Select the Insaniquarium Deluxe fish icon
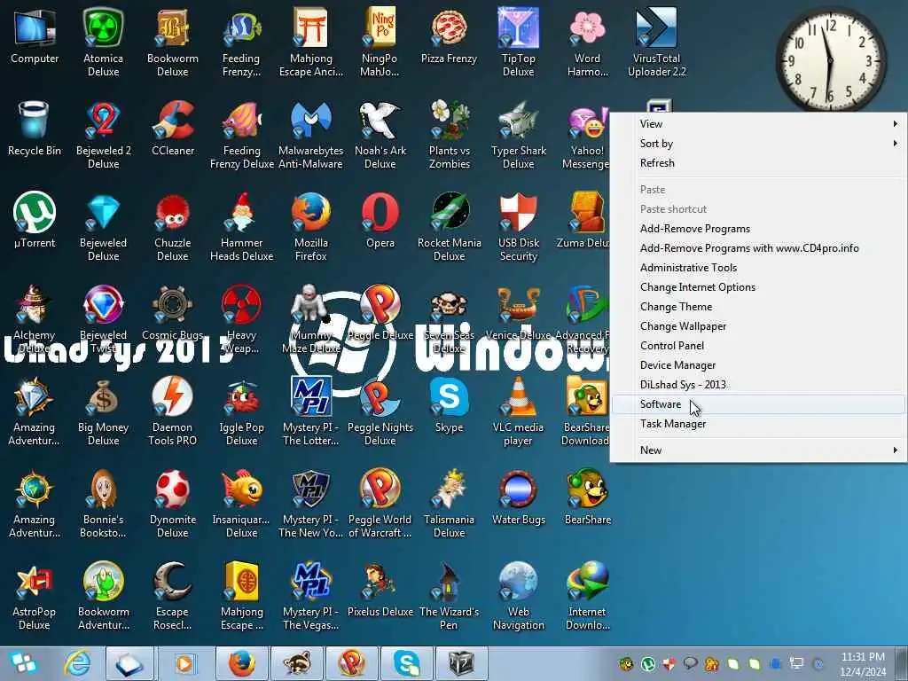 pyautogui.click(x=241, y=504)
